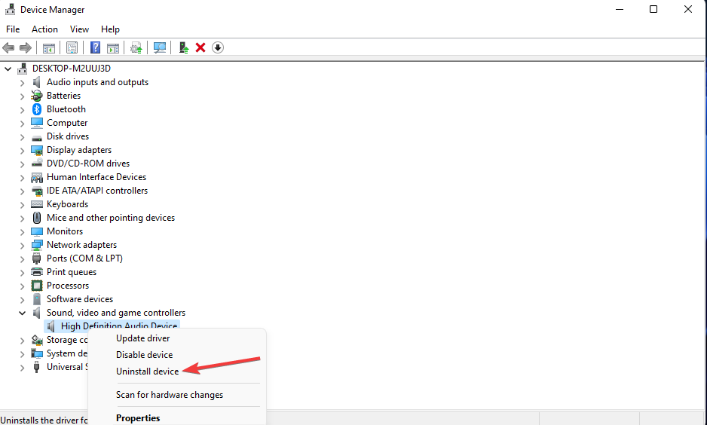Select Sound, video and game controllers label
Screen dimensions: 707x425
click(x=116, y=313)
